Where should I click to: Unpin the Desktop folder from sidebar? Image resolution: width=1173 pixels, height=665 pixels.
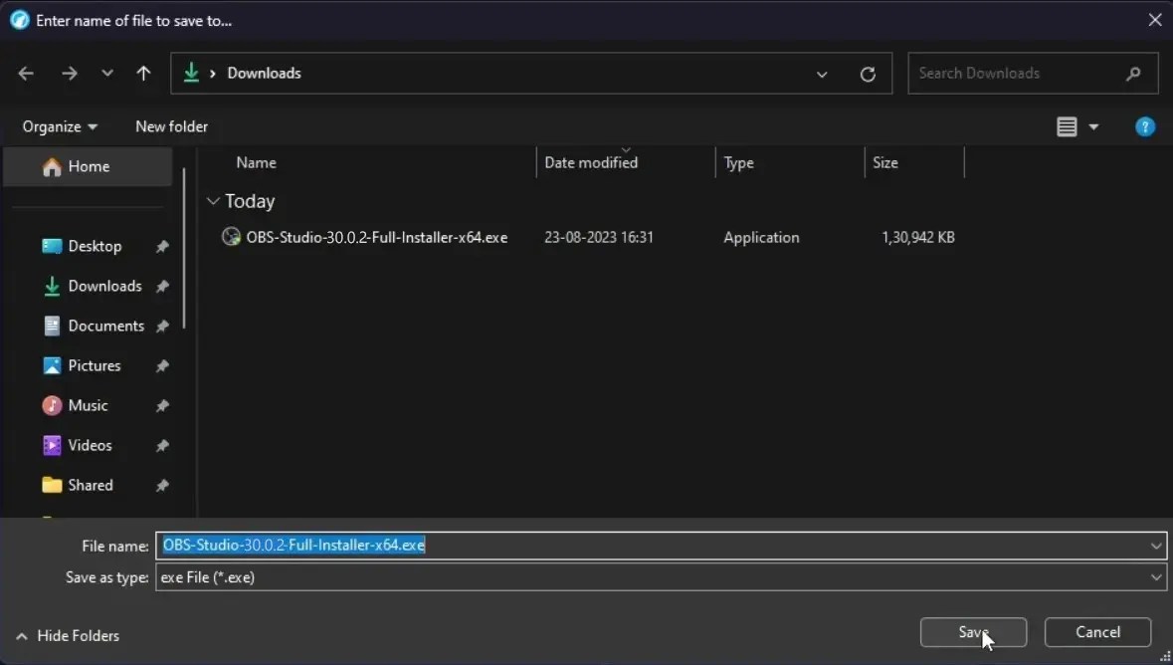(x=162, y=246)
